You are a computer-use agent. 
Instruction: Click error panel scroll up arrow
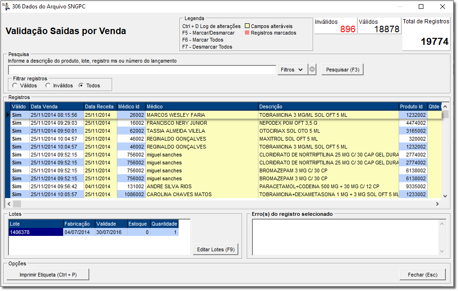pyautogui.click(x=442, y=224)
